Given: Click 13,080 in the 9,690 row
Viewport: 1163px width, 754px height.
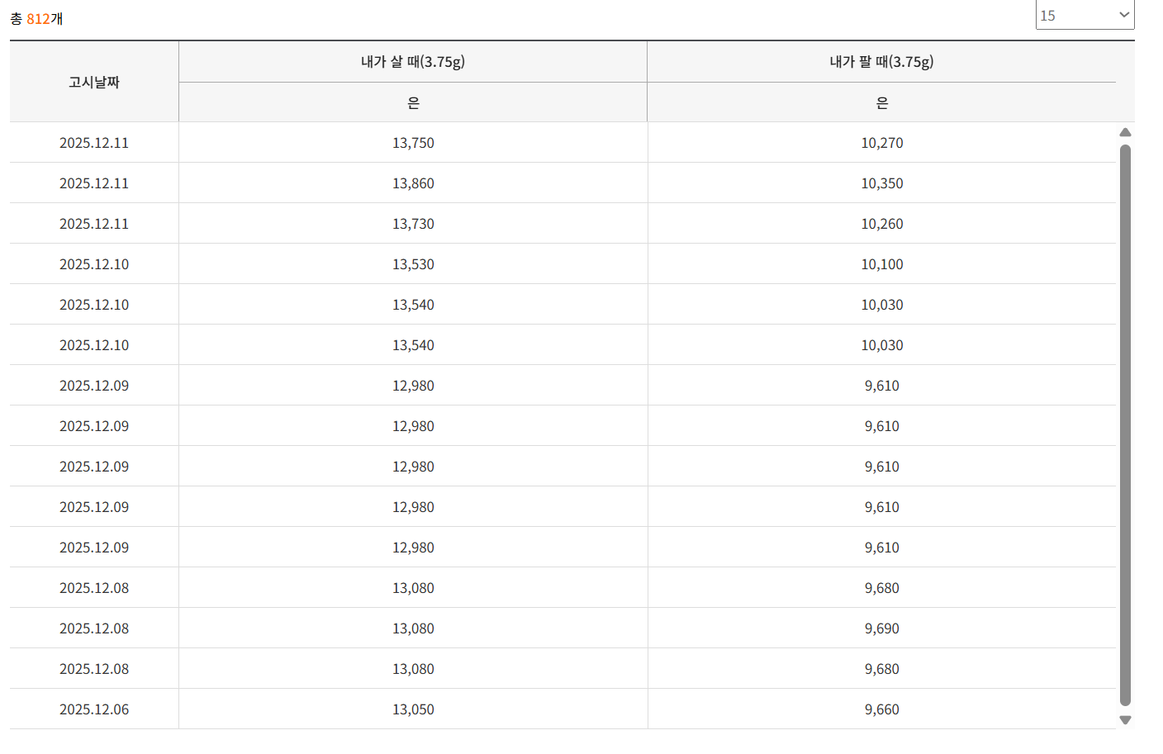Looking at the screenshot, I should point(413,628).
